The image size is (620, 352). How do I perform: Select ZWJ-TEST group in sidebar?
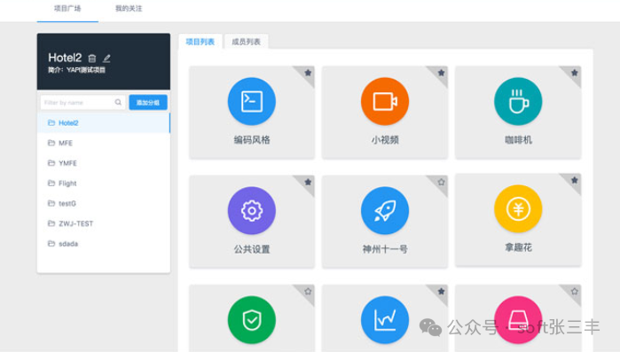[104, 223]
